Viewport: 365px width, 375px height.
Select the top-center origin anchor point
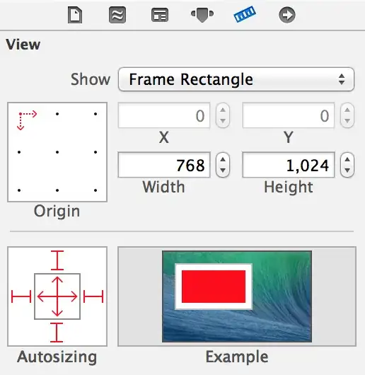pyautogui.click(x=57, y=114)
